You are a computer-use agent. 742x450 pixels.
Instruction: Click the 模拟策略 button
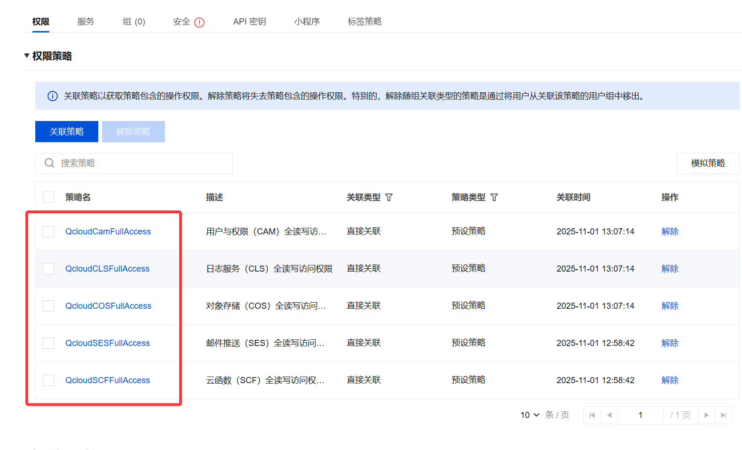pos(708,163)
